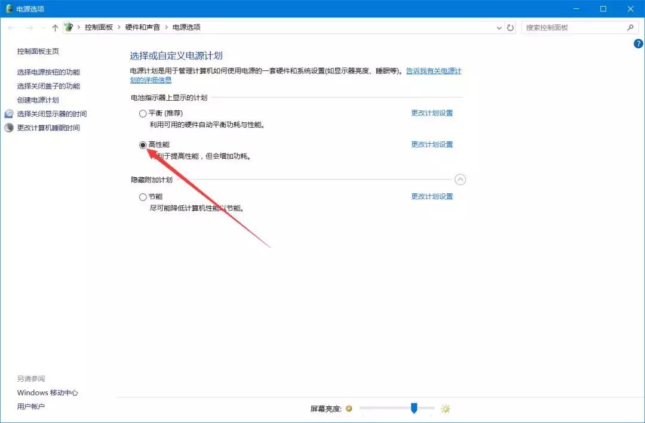The image size is (645, 423).
Task: Open help via the blue question mark icon
Action: tap(637, 44)
